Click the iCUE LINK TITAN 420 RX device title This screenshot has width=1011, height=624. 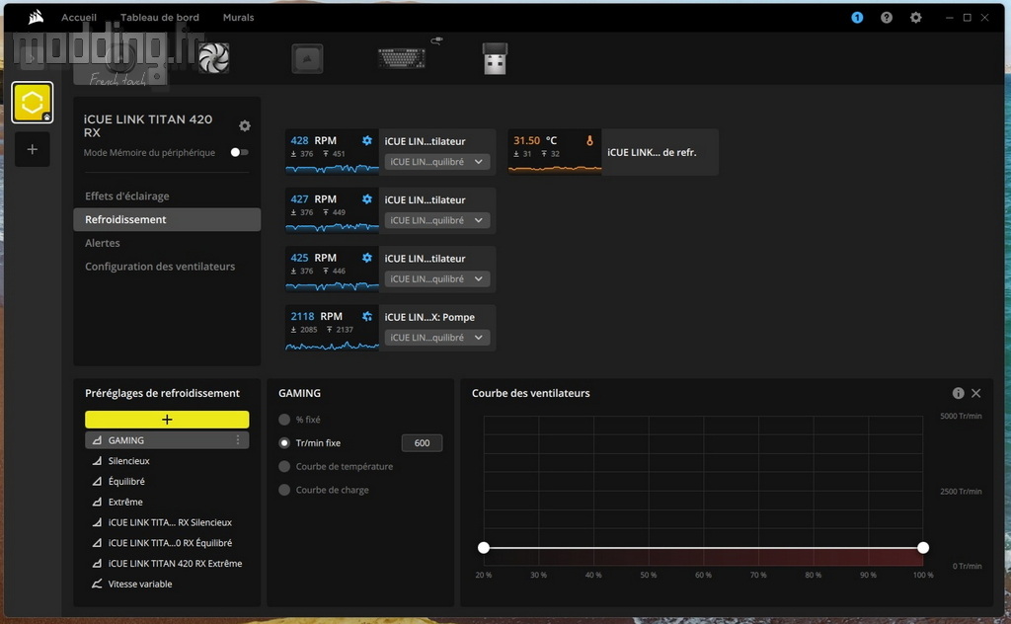[148, 125]
